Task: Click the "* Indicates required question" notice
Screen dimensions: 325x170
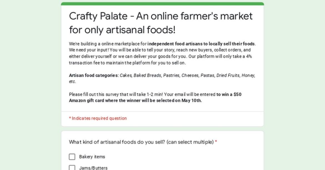Action: coord(97,118)
